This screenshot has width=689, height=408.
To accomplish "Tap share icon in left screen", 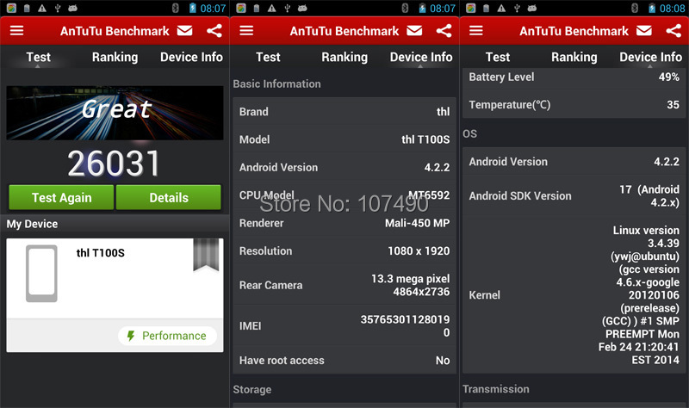I will coord(214,30).
